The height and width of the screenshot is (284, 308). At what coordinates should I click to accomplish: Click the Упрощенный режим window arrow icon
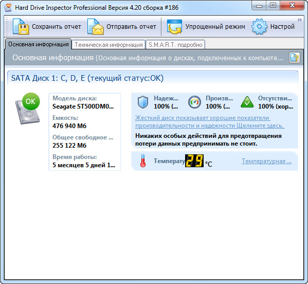[174, 27]
